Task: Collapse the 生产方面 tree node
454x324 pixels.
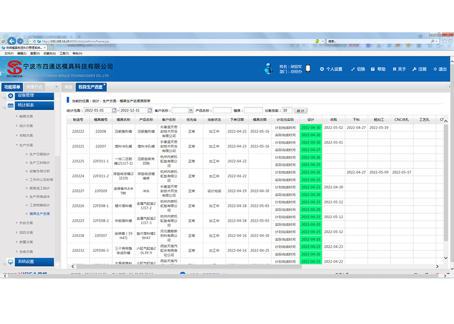Action: click(17, 145)
